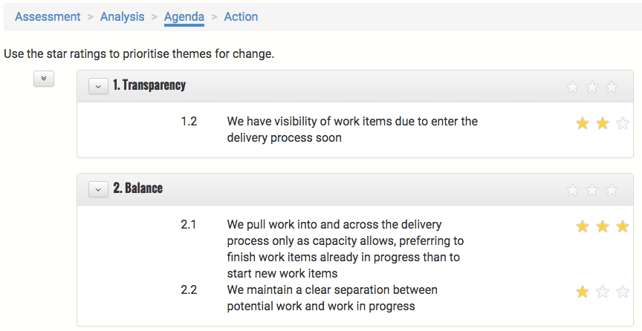Collapse the Transparency section chevron
The image size is (642, 331).
point(98,86)
